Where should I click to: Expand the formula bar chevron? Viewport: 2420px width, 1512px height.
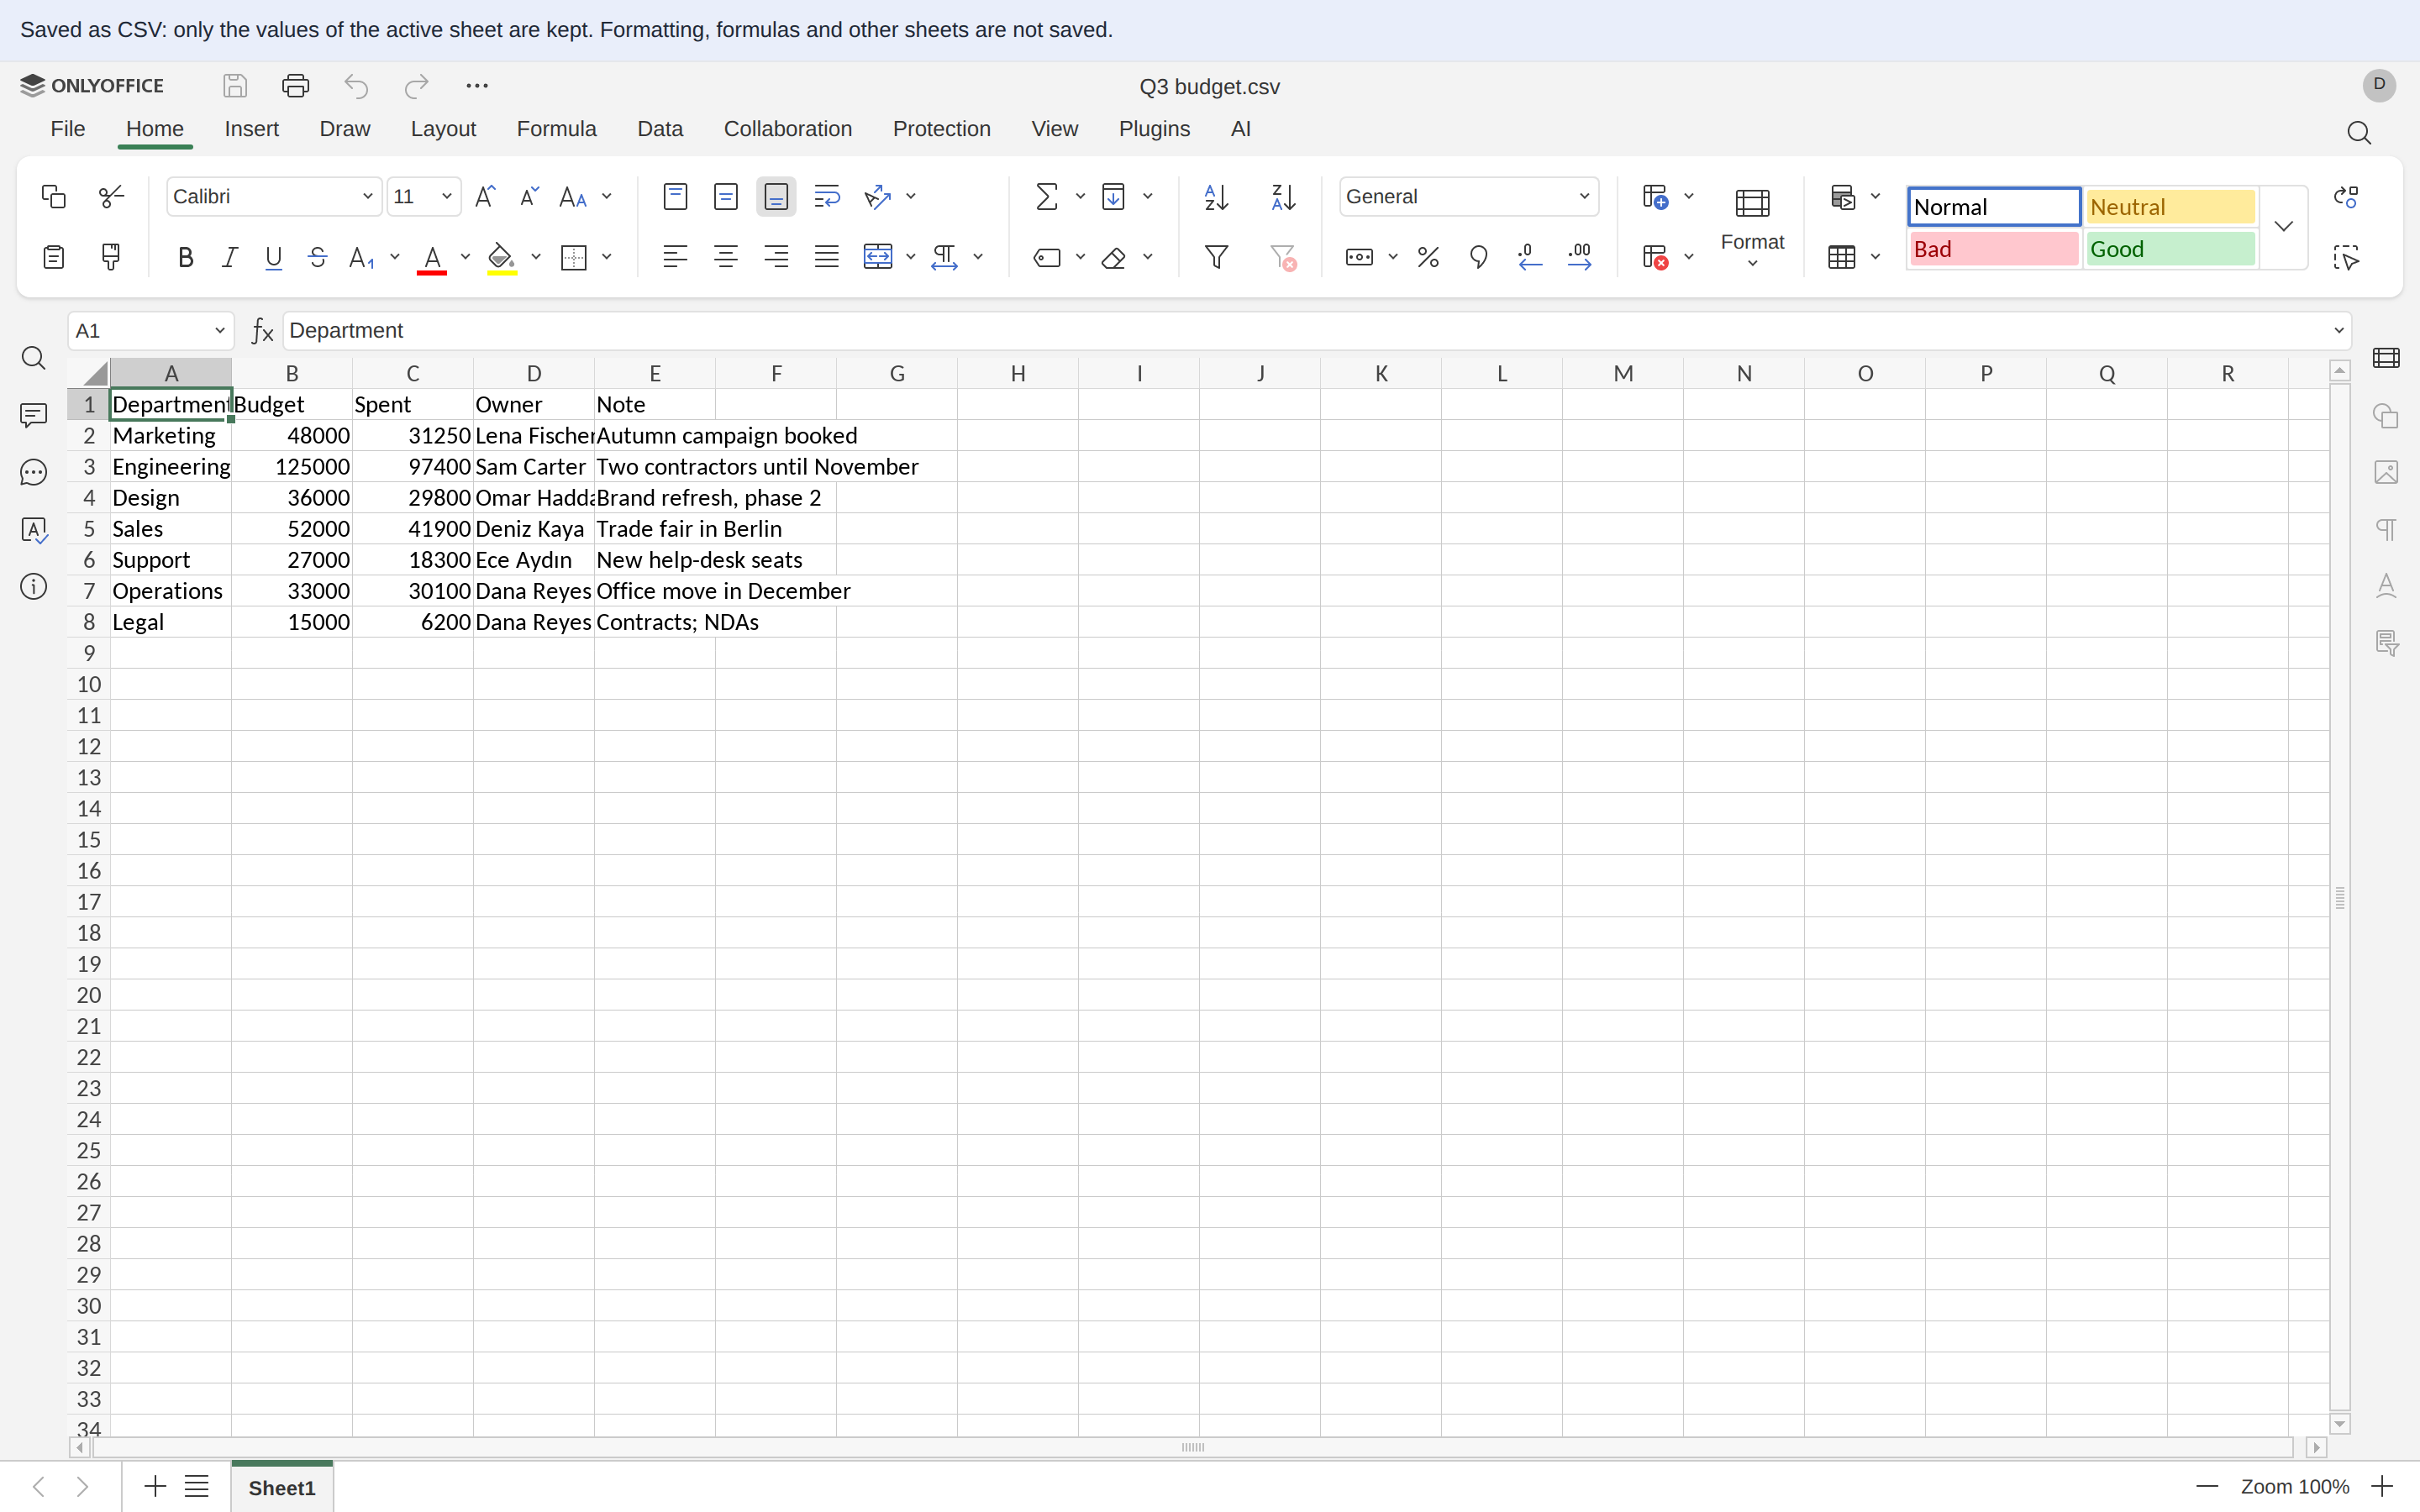2338,330
